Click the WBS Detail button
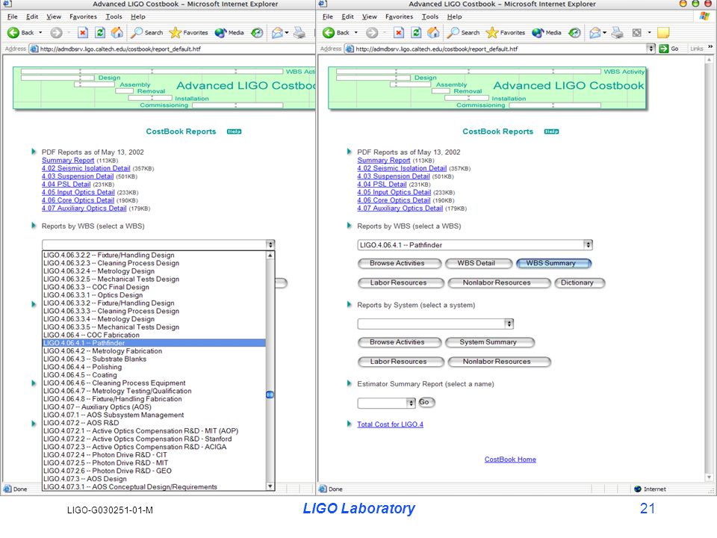This screenshot has height=538, width=717. tap(479, 264)
